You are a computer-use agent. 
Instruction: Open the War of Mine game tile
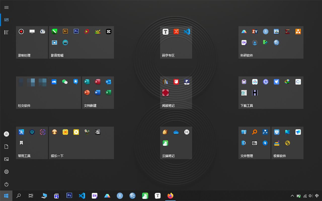pyautogui.click(x=98, y=132)
